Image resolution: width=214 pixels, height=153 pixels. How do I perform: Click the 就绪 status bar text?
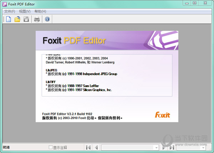point(6,147)
